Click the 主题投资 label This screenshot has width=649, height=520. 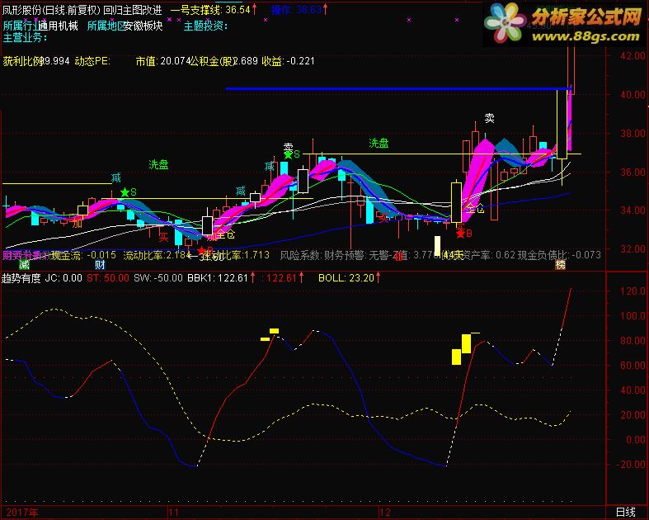click(205, 26)
